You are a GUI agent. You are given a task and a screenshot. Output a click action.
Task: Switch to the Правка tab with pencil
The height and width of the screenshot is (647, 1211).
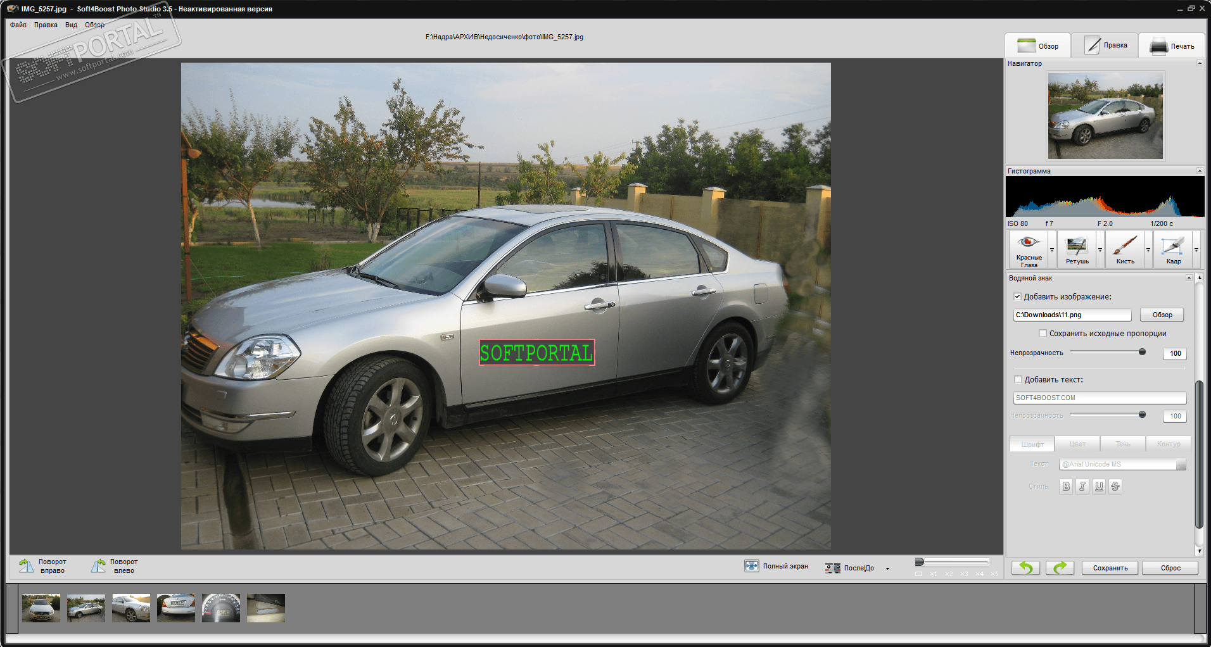click(x=1105, y=46)
